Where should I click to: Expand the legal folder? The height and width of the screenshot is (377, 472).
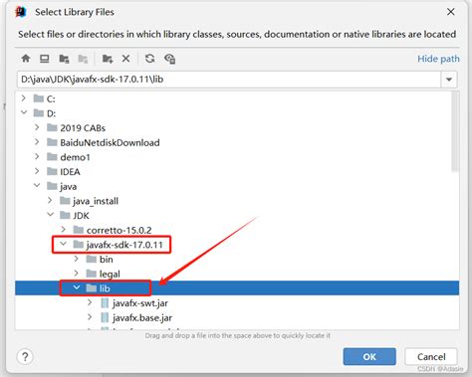pos(77,274)
